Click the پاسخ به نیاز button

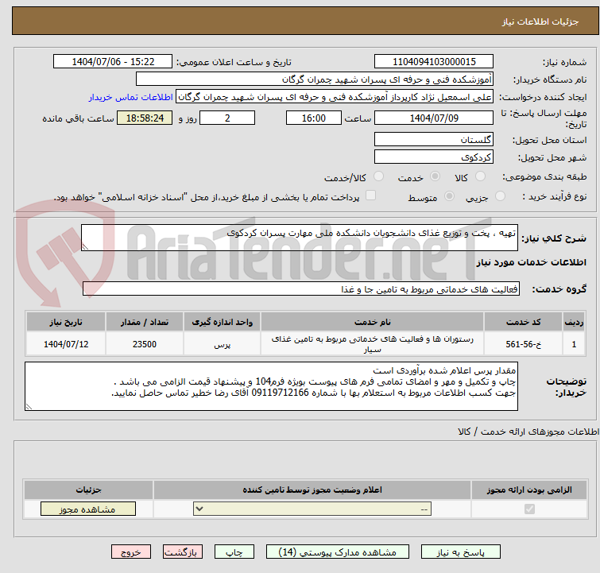point(460,552)
